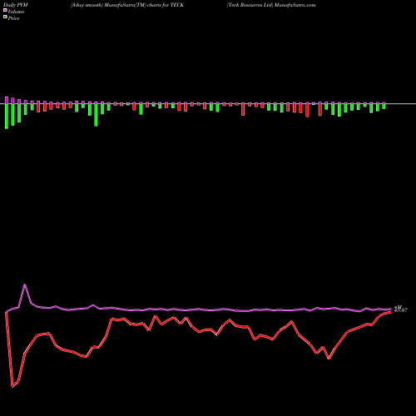The height and width of the screenshot is (416, 416).
Task: Click the Daily PVM title text
Action: (x=16, y=5)
